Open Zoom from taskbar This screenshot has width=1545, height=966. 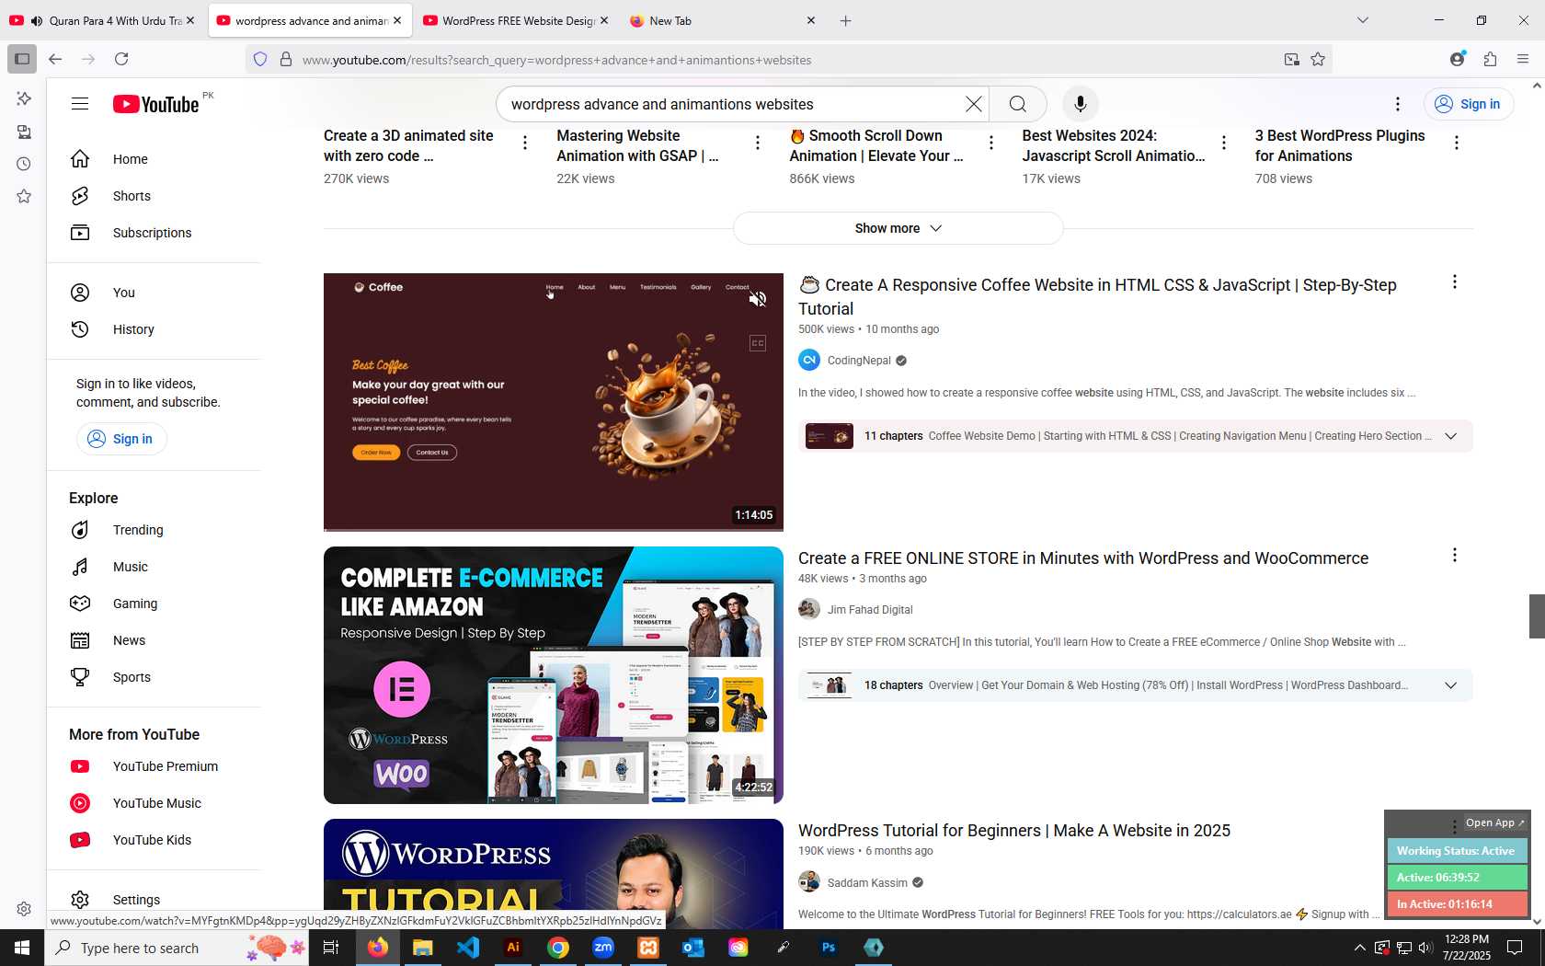[603, 948]
